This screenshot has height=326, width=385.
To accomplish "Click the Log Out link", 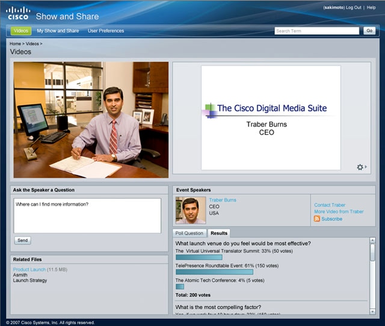I will [353, 7].
